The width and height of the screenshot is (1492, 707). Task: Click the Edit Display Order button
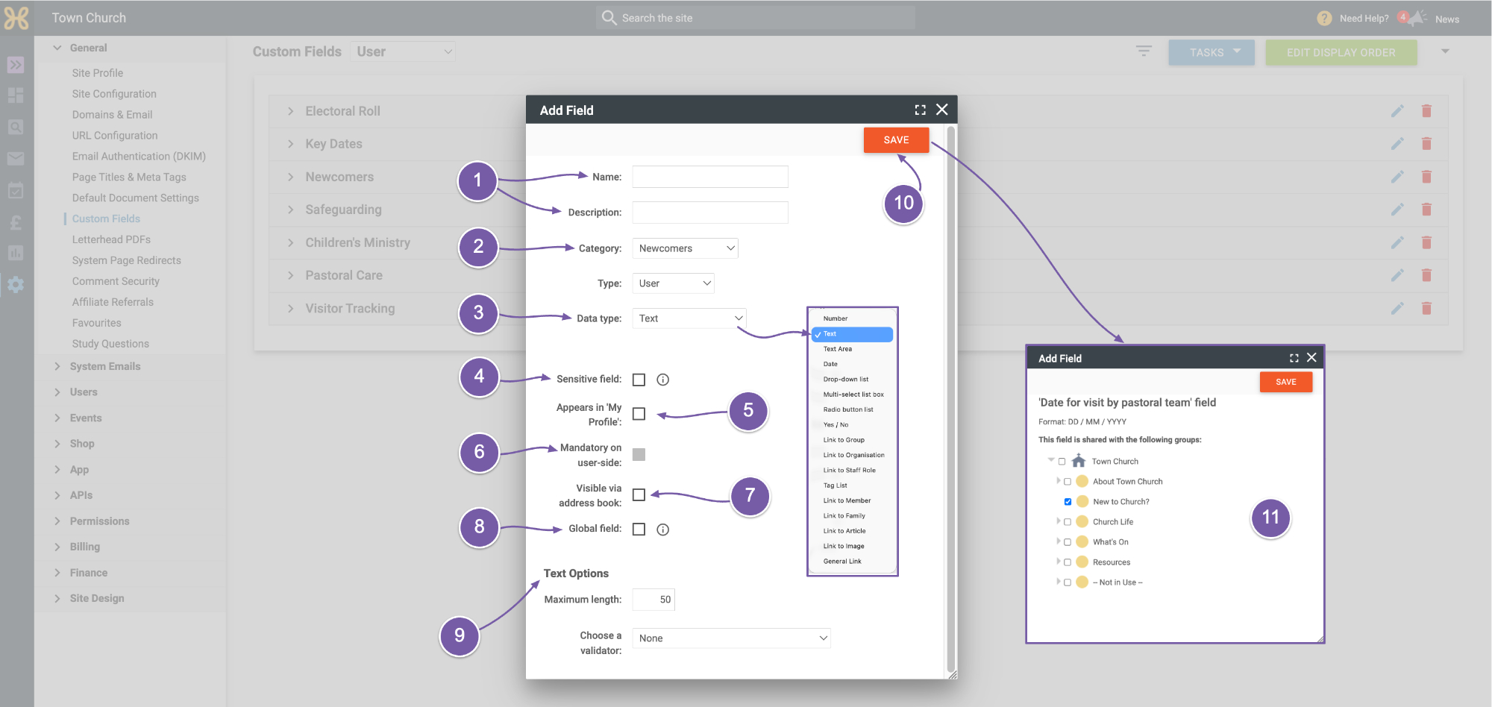tap(1341, 52)
